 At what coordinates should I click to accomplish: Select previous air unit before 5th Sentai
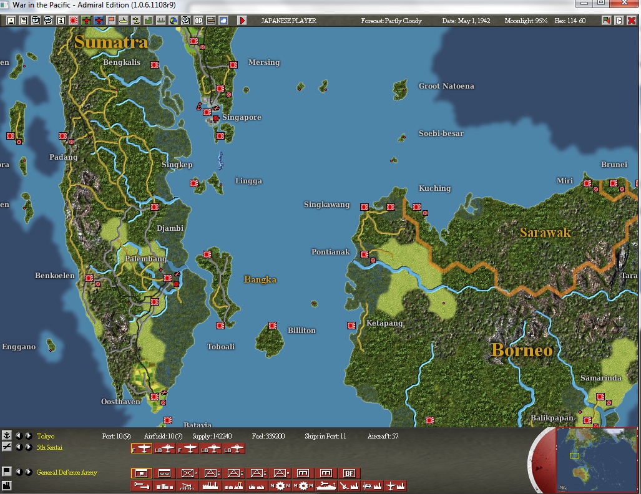tap(19, 447)
